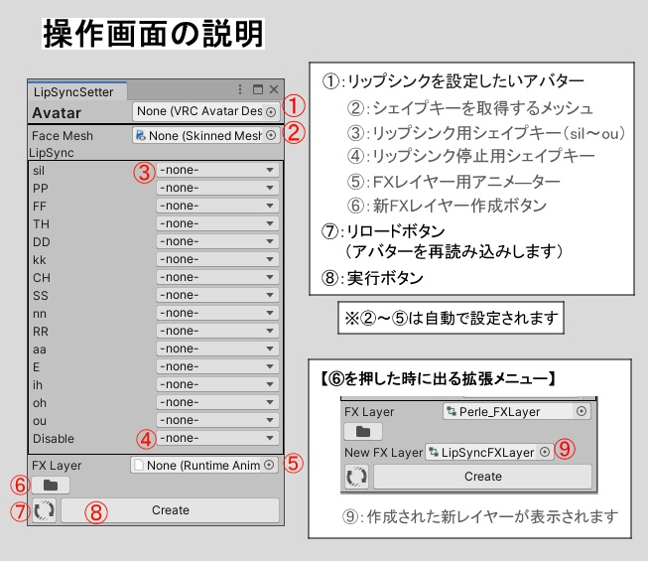Open the Disable shape key dropdown

click(x=217, y=438)
